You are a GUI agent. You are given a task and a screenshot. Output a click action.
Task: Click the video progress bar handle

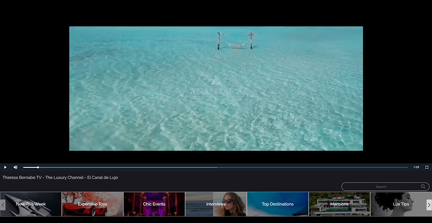pyautogui.click(x=38, y=167)
